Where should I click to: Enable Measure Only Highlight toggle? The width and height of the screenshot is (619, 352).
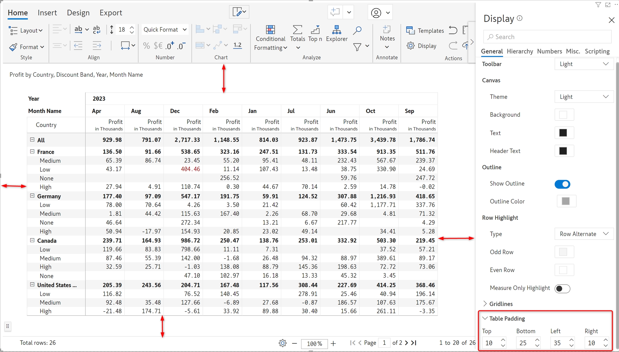pyautogui.click(x=562, y=288)
